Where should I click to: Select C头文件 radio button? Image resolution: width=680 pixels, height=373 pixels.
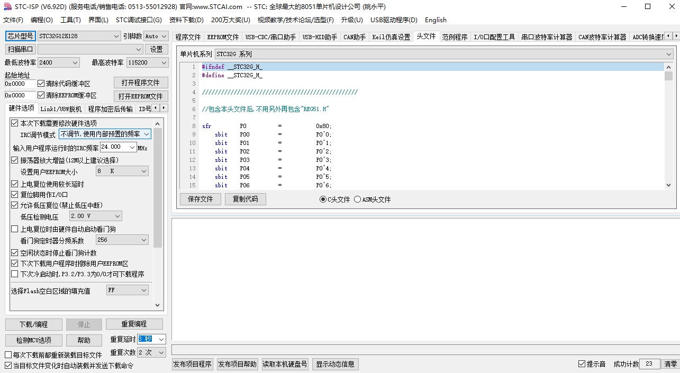pyautogui.click(x=323, y=199)
